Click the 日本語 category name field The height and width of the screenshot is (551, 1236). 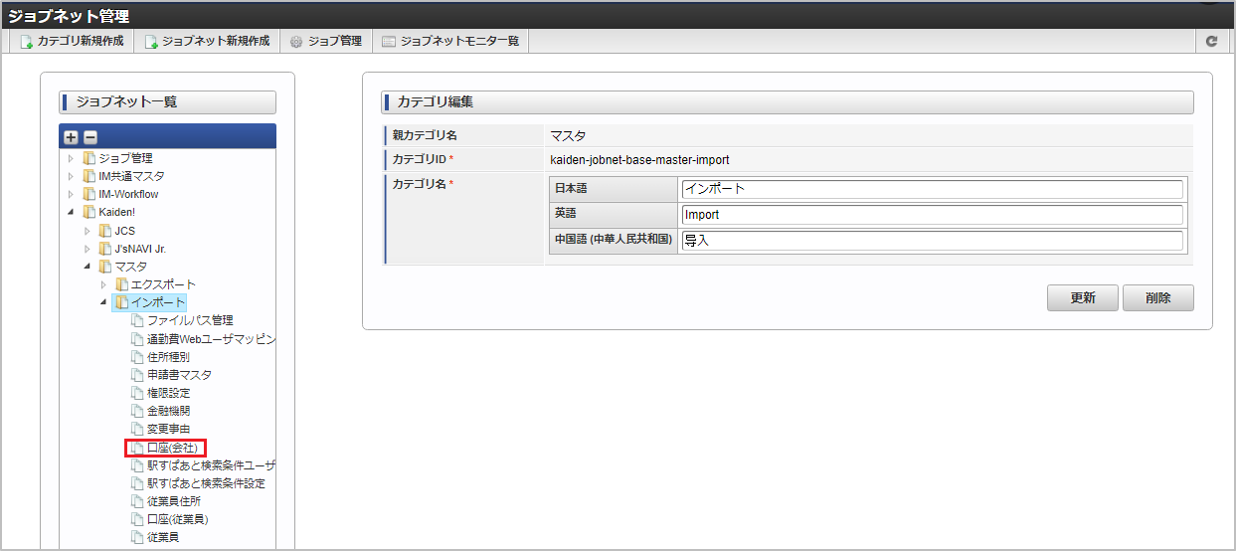[x=932, y=189]
